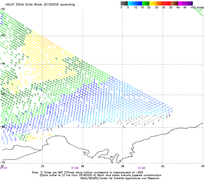This screenshot has height=180, width=205.
Task: Click the title 'ASCAT 25KM NOAA Winds 20160205 ascending'
Action: [40, 5]
